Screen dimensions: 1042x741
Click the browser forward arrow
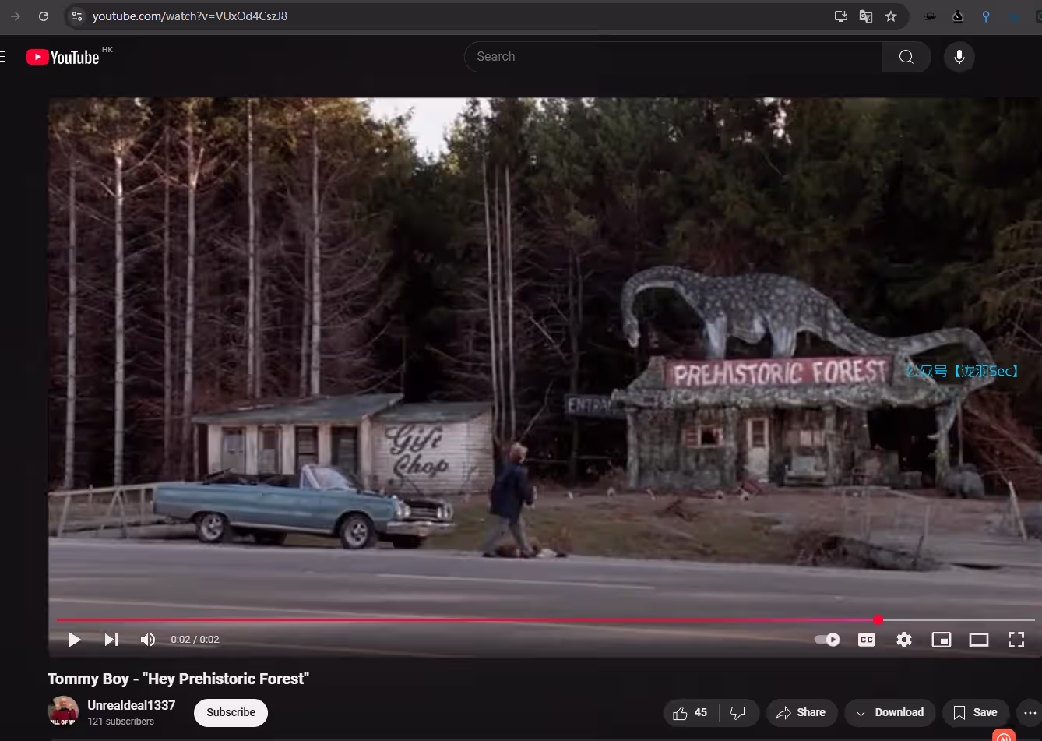pyautogui.click(x=16, y=16)
